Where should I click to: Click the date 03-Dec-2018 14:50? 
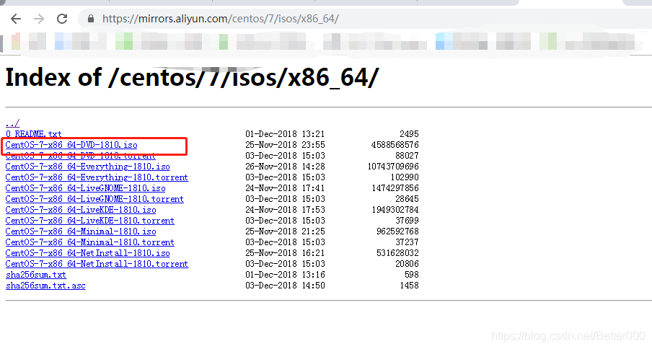coord(285,286)
